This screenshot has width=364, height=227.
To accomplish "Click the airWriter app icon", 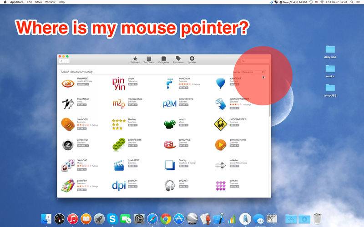I will point(220,165).
